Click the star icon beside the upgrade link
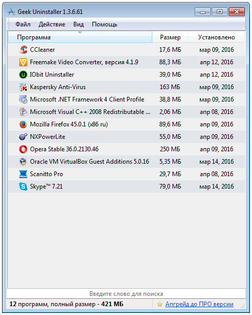This screenshot has height=315, width=252. tap(160, 304)
